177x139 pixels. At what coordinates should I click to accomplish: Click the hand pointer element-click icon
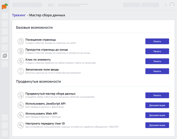point(20,61)
